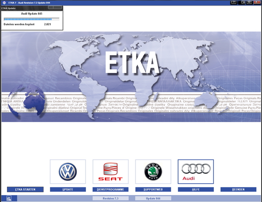This screenshot has width=262, height=202.
Task: Click the 'Dateien werden kopiert' status text
Action: pyautogui.click(x=19, y=24)
